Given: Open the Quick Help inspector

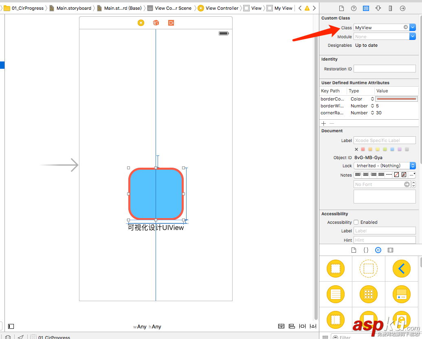Looking at the screenshot, I should coord(354,8).
